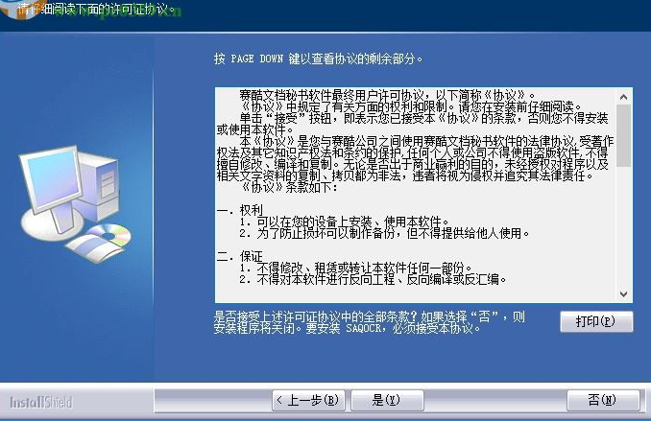Click '1. 不得修改、租赁或转让' line

point(356,268)
